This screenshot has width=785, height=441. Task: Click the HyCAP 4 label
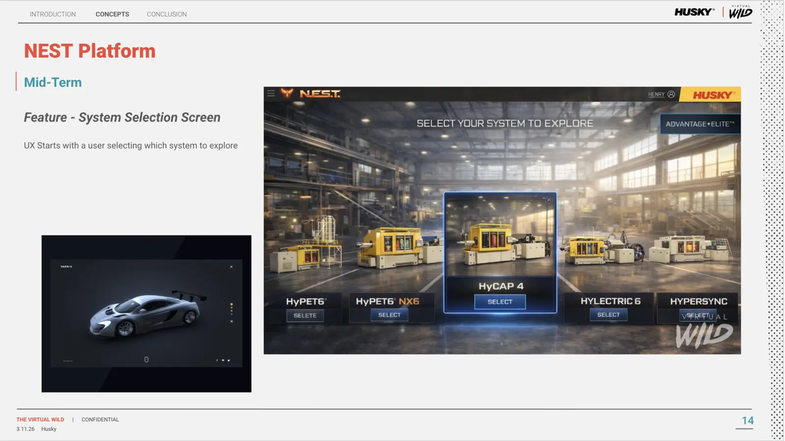click(501, 286)
